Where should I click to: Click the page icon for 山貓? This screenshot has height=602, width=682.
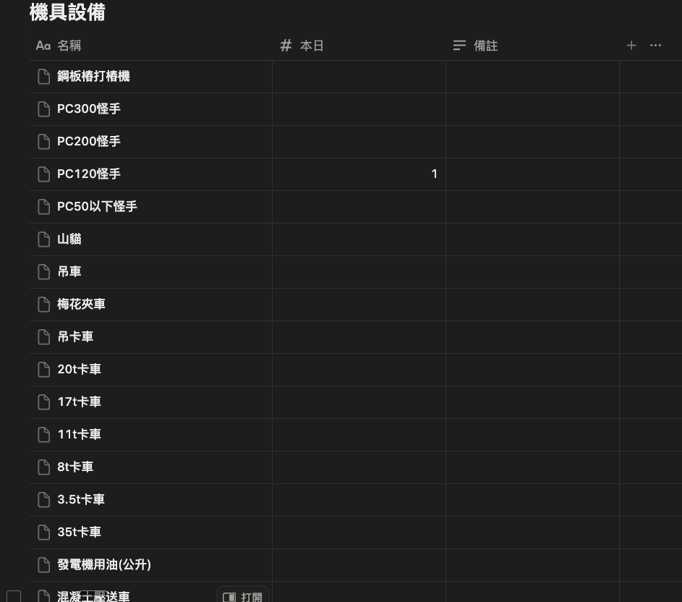44,239
